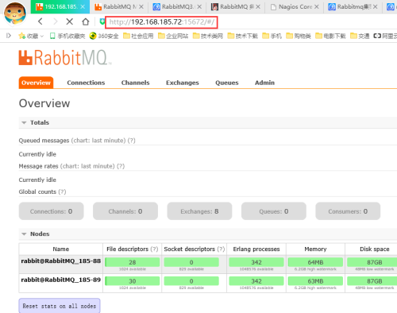397x313 pixels.
Task: Close the Rabbitmq集 tab
Action: [x=375, y=6]
